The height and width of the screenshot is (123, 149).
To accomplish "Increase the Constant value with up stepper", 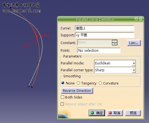I will tap(115, 41).
